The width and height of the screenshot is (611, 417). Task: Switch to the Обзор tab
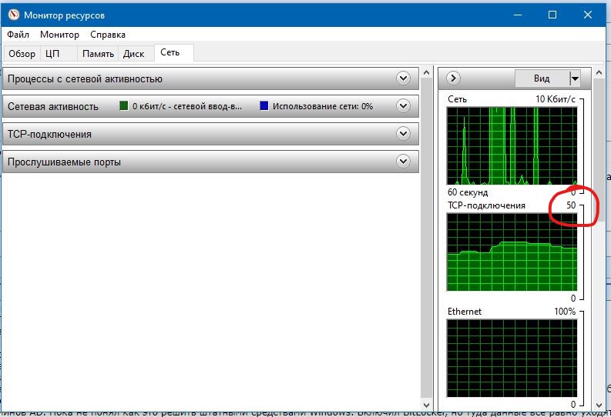tap(22, 54)
